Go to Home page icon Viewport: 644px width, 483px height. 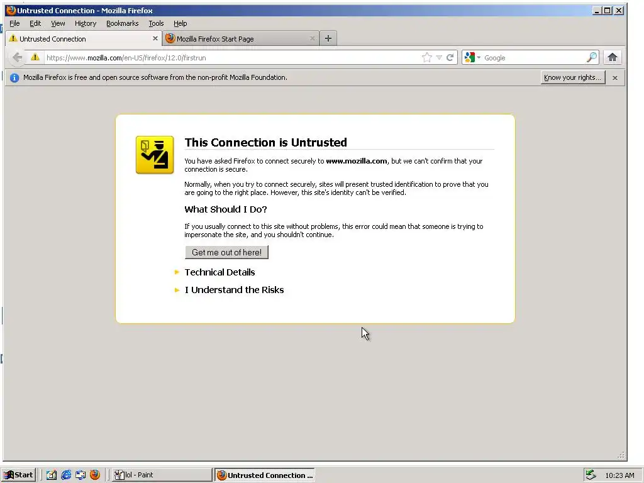613,57
